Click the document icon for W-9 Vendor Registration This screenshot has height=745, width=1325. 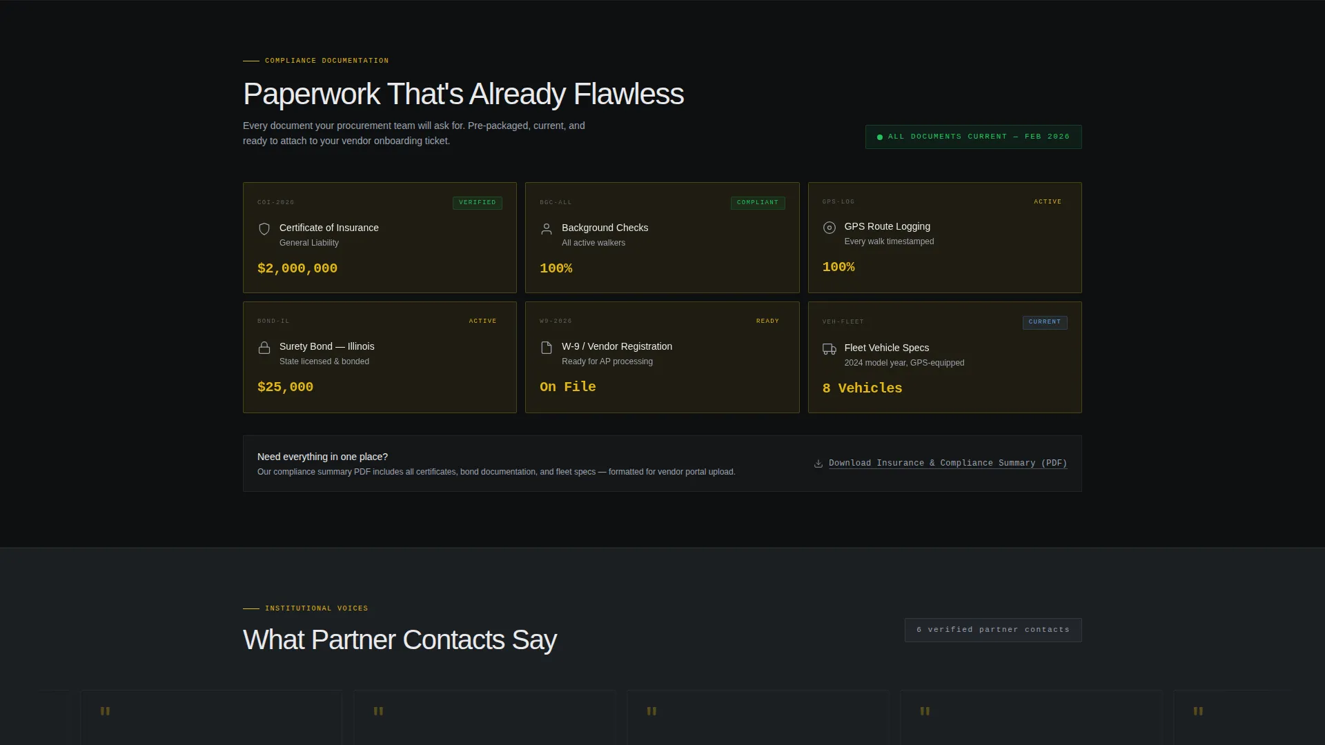pos(547,348)
